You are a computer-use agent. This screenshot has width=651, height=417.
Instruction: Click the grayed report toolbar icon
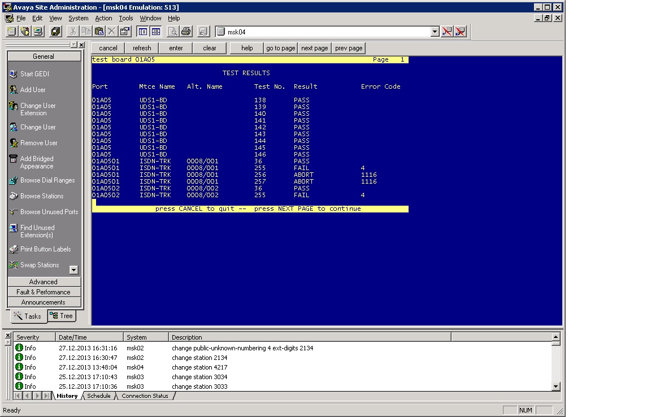tap(203, 32)
